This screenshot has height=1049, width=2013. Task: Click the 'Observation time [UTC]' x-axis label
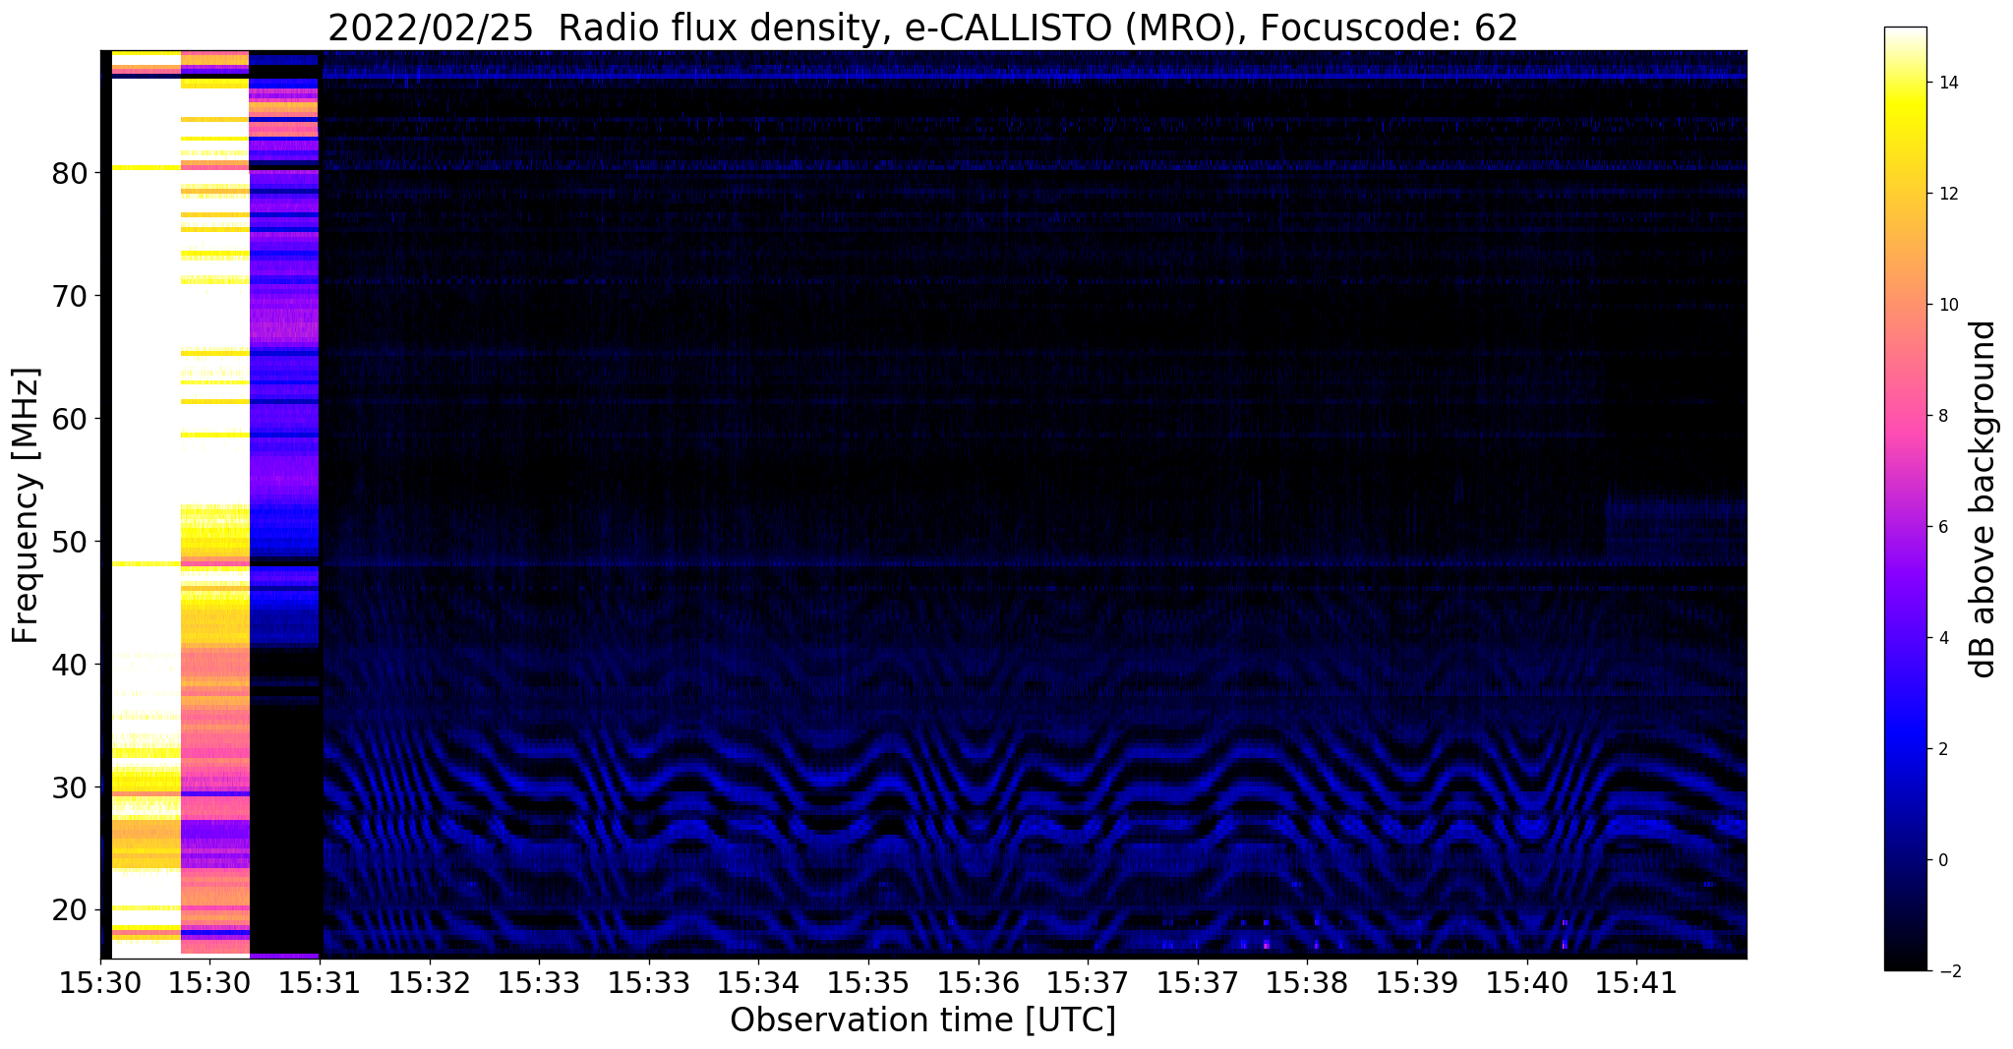tap(922, 1020)
